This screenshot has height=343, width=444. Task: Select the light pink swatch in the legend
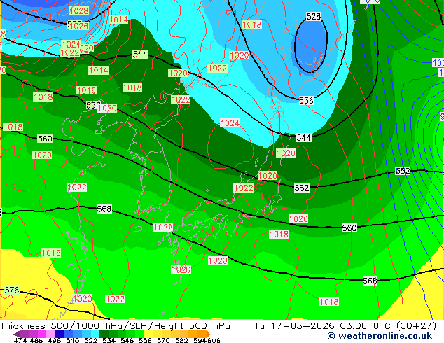50,334
